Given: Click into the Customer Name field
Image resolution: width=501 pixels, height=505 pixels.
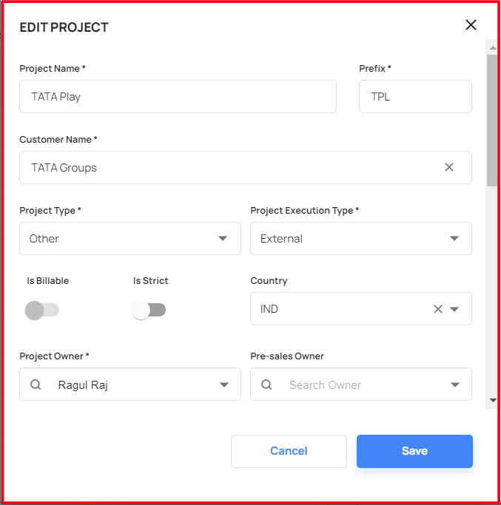Looking at the screenshot, I should click(x=246, y=168).
